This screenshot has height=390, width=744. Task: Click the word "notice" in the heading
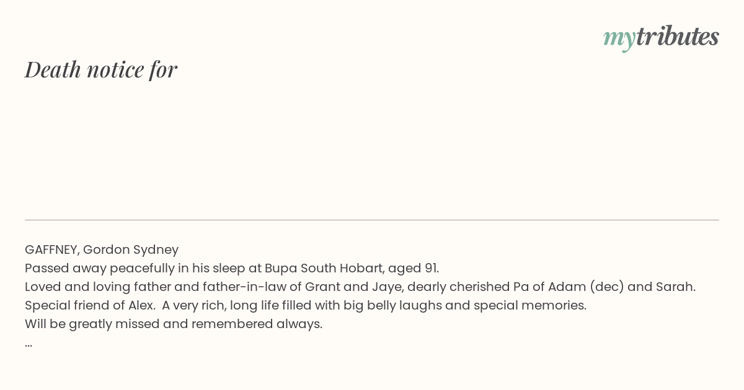(115, 69)
